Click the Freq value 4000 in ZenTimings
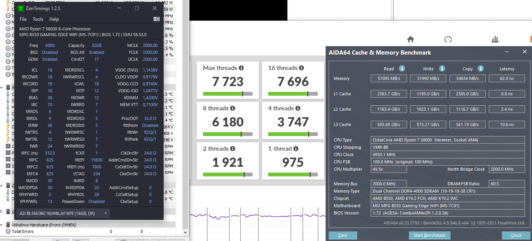 [x=50, y=45]
